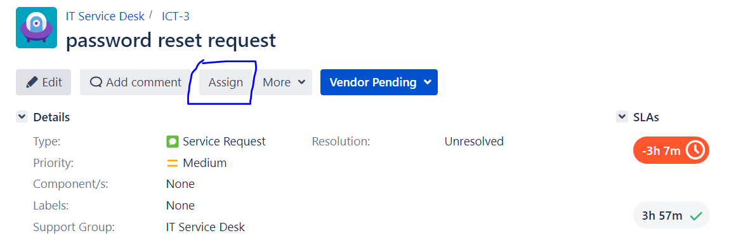Click the green Service Request type icon
Screen dimensions: 729x240
(x=173, y=142)
